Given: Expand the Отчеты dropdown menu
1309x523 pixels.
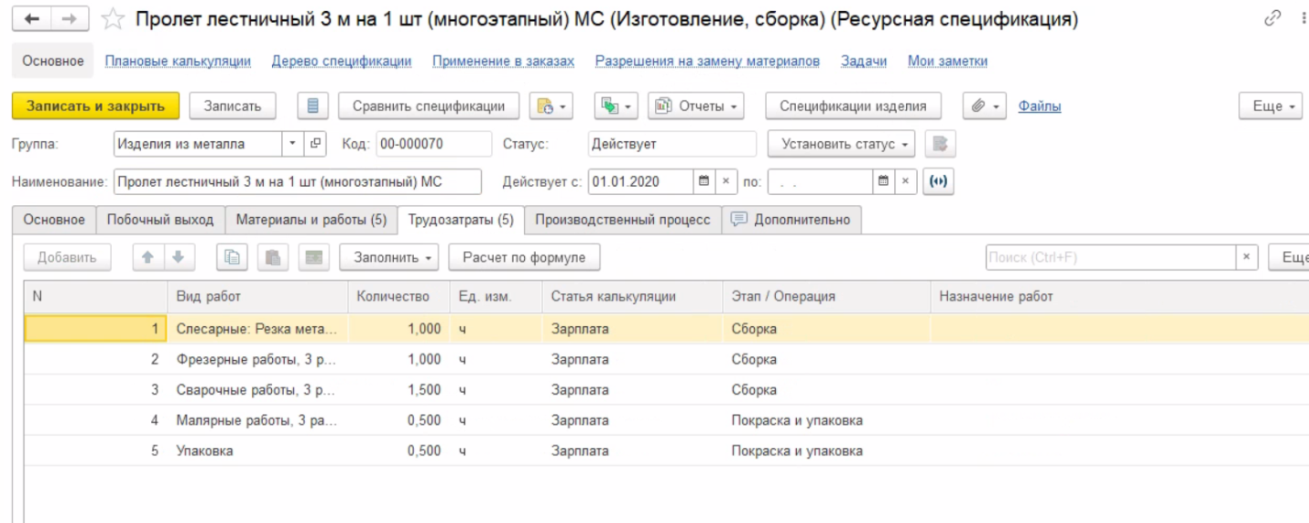Looking at the screenshot, I should pyautogui.click(x=695, y=106).
